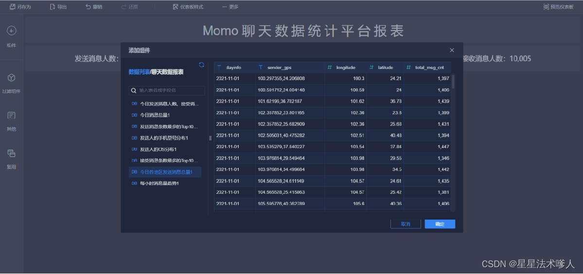The height and width of the screenshot is (274, 583).
Task: Click the number-type # icon on total_msg_cnt column
Action: pos(408,68)
